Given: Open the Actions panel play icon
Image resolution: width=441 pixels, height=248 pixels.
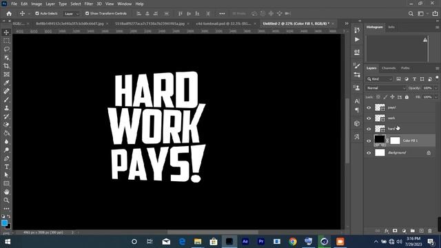Looking at the screenshot, I should point(357,40).
